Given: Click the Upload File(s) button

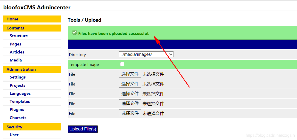Looking at the screenshot, I should coord(83,129).
